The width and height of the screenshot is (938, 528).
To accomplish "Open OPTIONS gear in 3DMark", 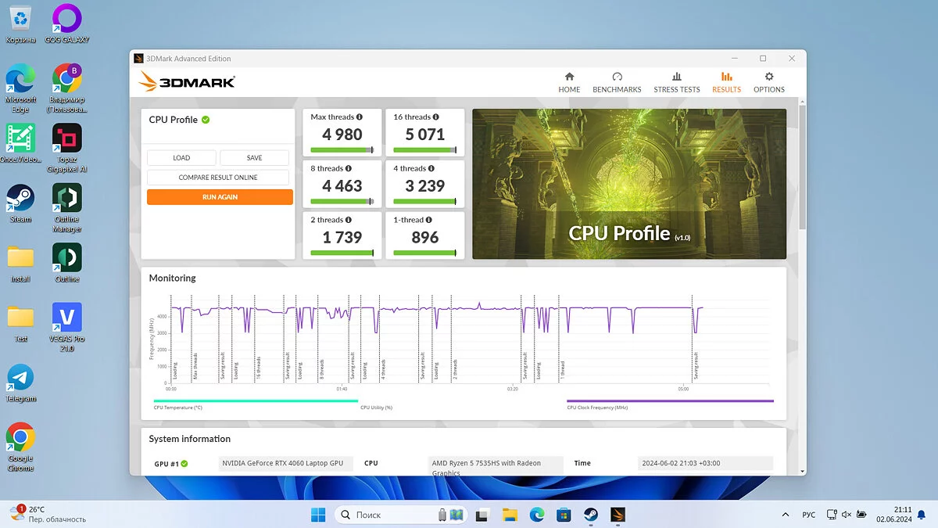I will point(768,82).
